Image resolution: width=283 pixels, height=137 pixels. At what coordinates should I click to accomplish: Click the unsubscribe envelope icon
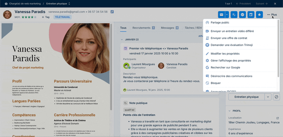point(207,76)
